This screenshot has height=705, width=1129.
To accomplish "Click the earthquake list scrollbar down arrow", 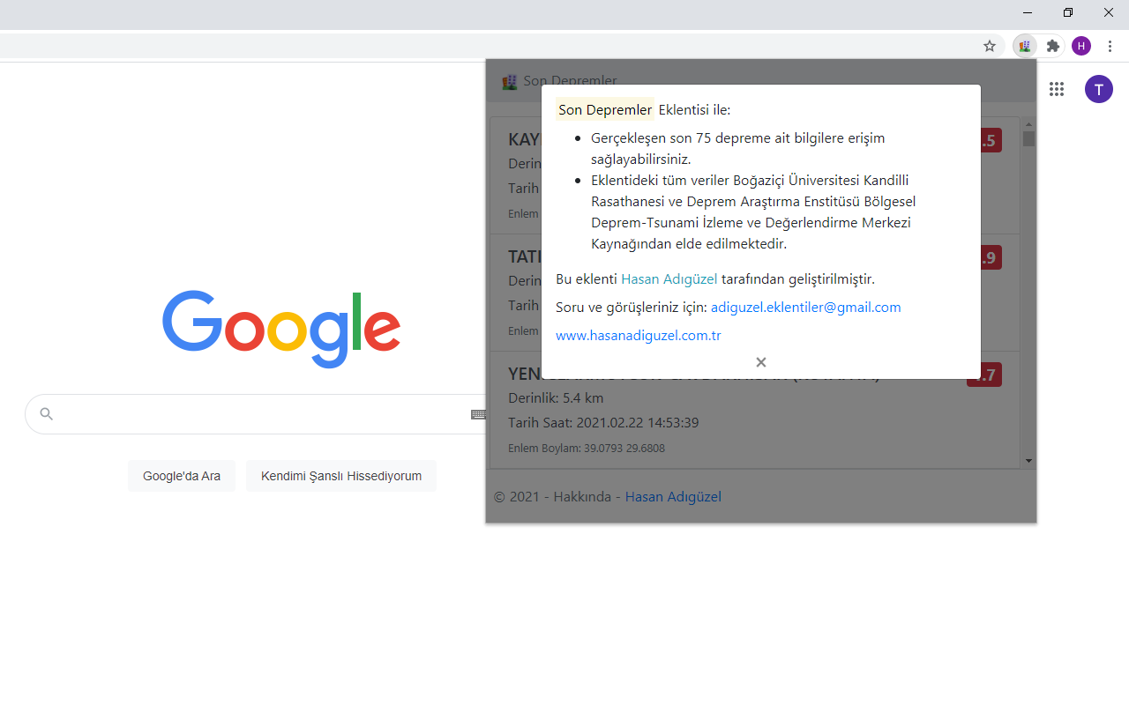I will click(1028, 461).
